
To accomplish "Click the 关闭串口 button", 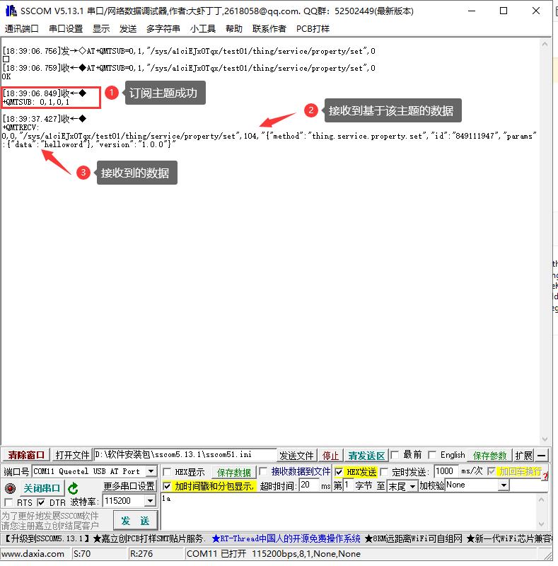I will coord(42,488).
